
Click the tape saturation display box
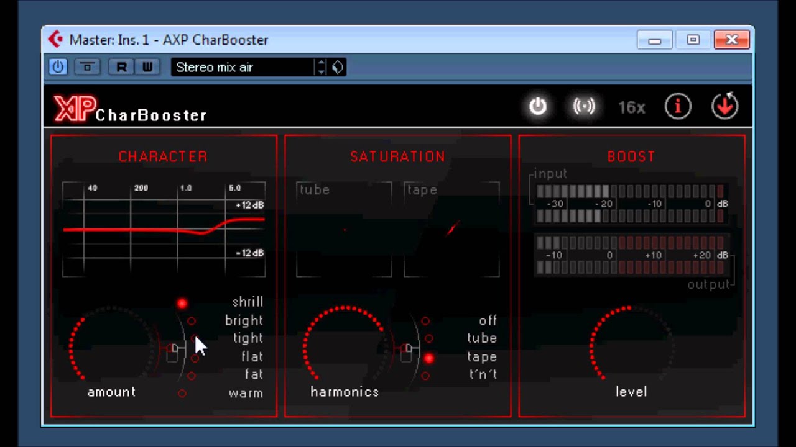tap(451, 229)
